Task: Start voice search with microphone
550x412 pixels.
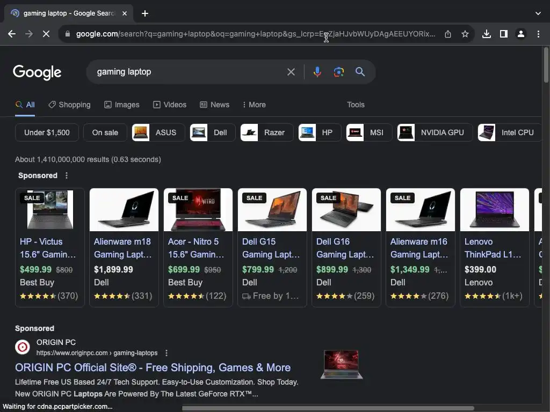Action: (x=317, y=72)
